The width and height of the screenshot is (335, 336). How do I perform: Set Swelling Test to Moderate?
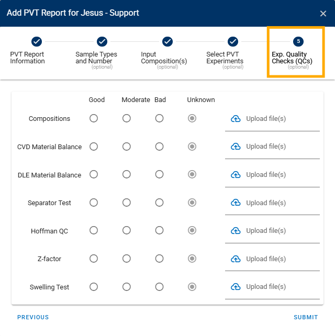coord(127,287)
